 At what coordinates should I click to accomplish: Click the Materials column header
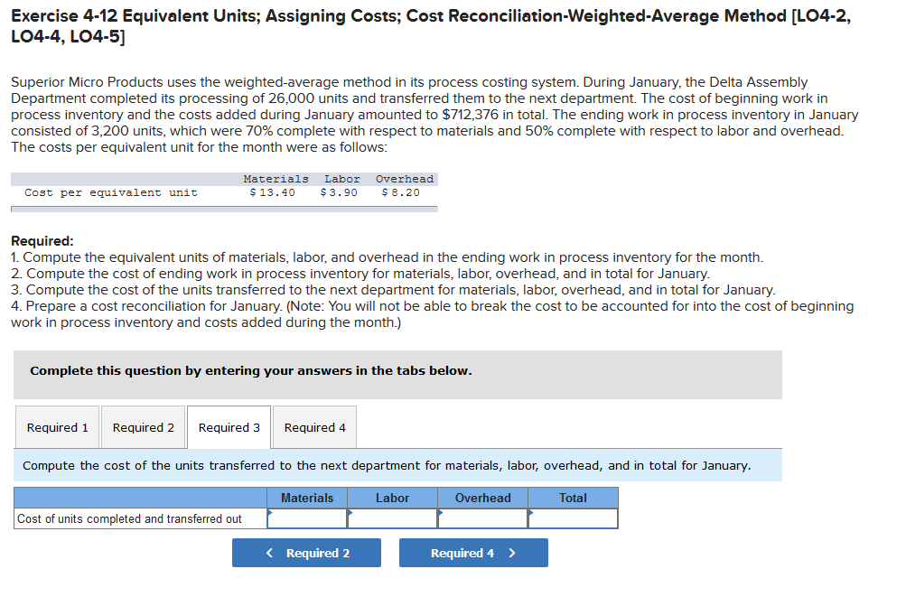[x=307, y=498]
